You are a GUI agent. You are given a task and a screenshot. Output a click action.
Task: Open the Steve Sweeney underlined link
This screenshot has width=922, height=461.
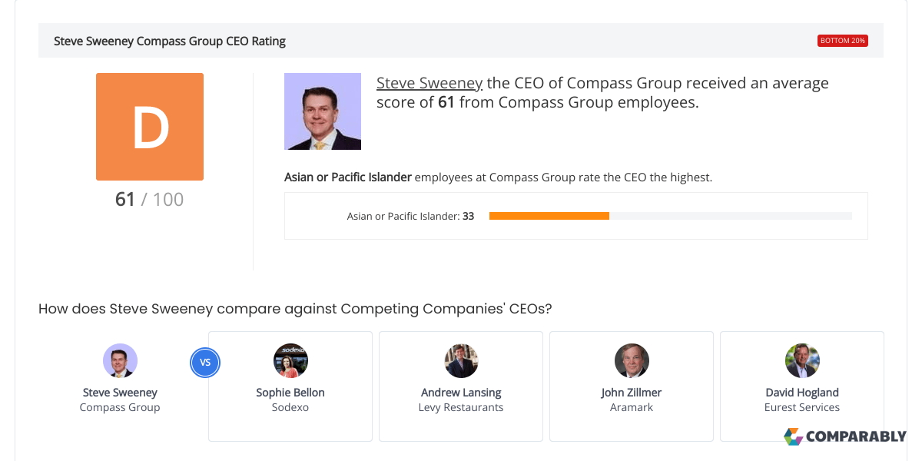[x=429, y=83]
